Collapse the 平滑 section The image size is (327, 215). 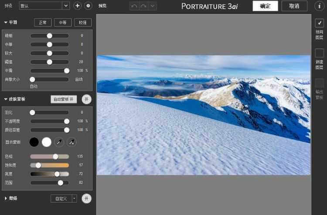6,22
